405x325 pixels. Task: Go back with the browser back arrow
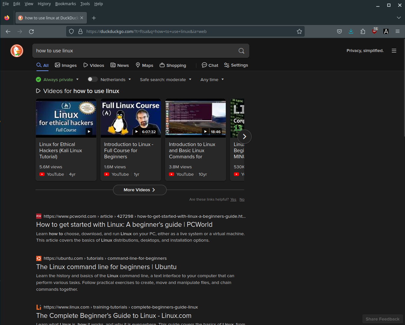[x=8, y=31]
